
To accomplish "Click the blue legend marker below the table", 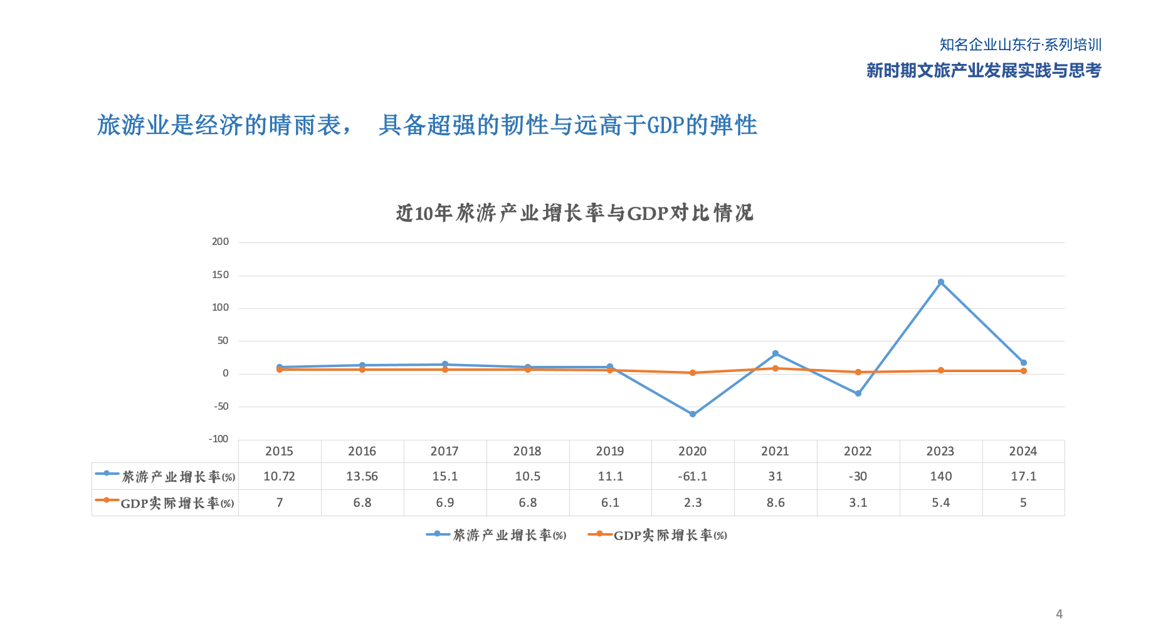I will click(x=438, y=534).
